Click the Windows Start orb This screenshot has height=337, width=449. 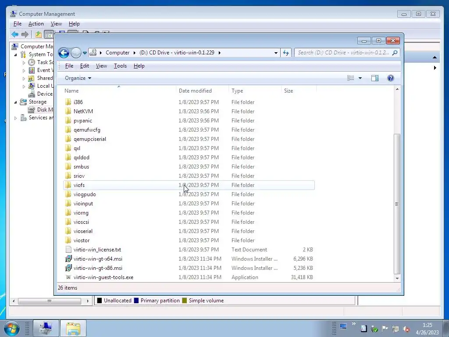(12, 328)
